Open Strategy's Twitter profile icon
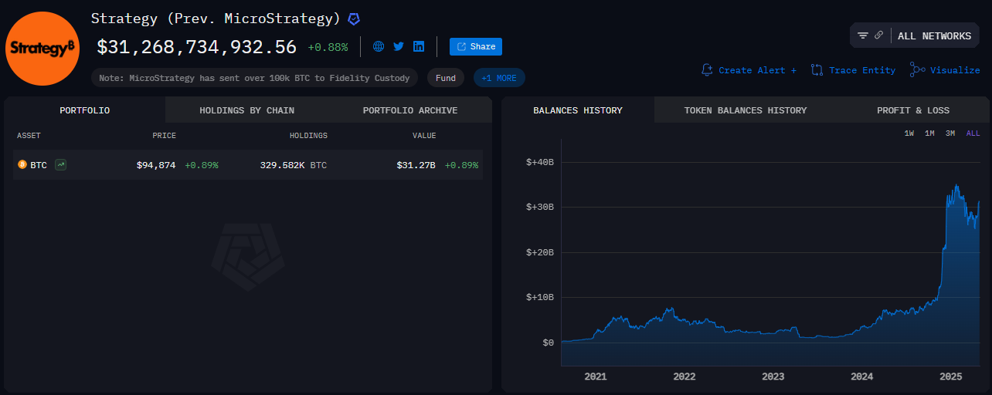The image size is (992, 395). 399,46
